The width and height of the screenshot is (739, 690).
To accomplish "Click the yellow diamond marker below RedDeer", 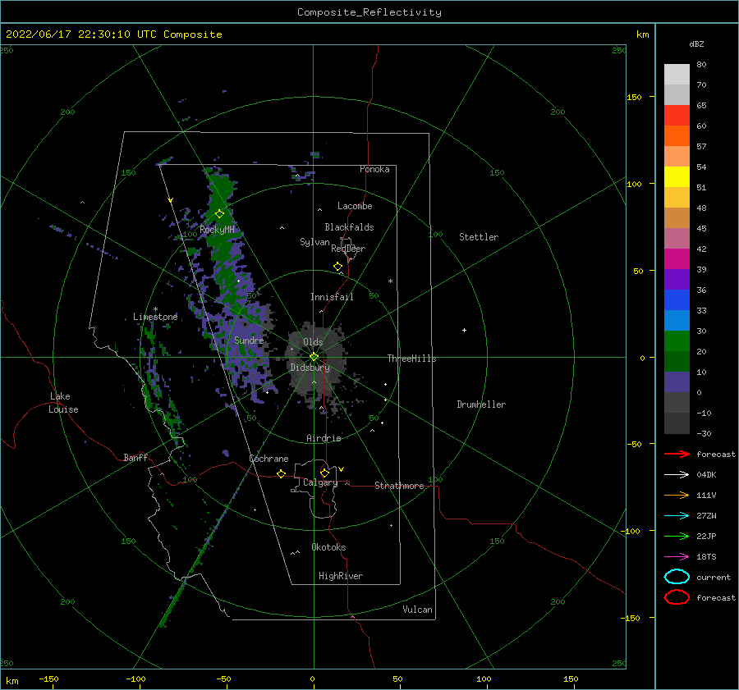I will coord(337,267).
